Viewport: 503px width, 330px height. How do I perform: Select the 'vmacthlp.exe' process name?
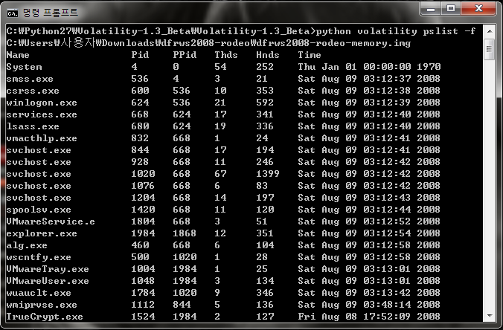pos(42,138)
